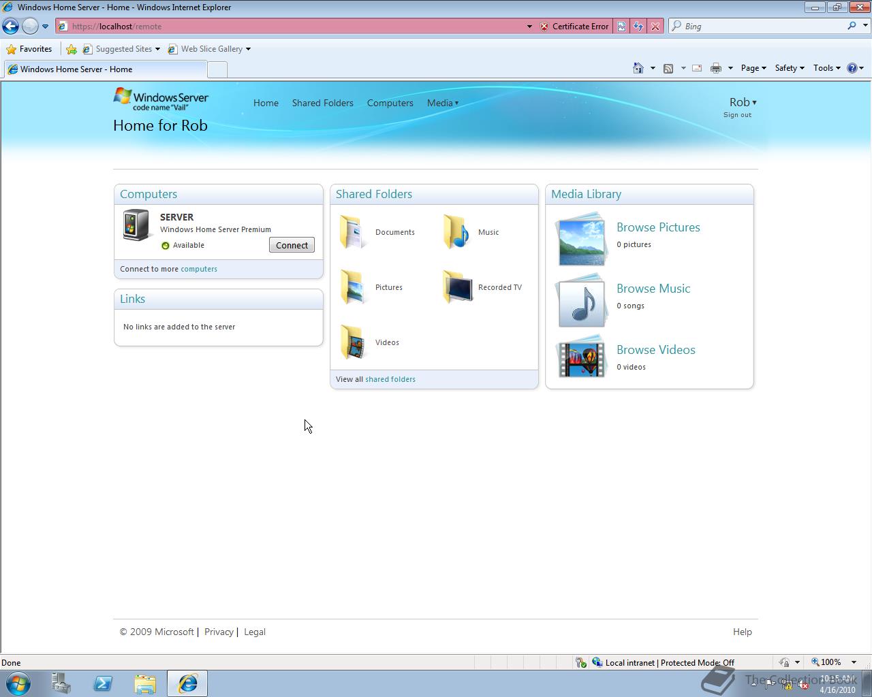
Task: Click the footer Help link
Action: click(743, 632)
